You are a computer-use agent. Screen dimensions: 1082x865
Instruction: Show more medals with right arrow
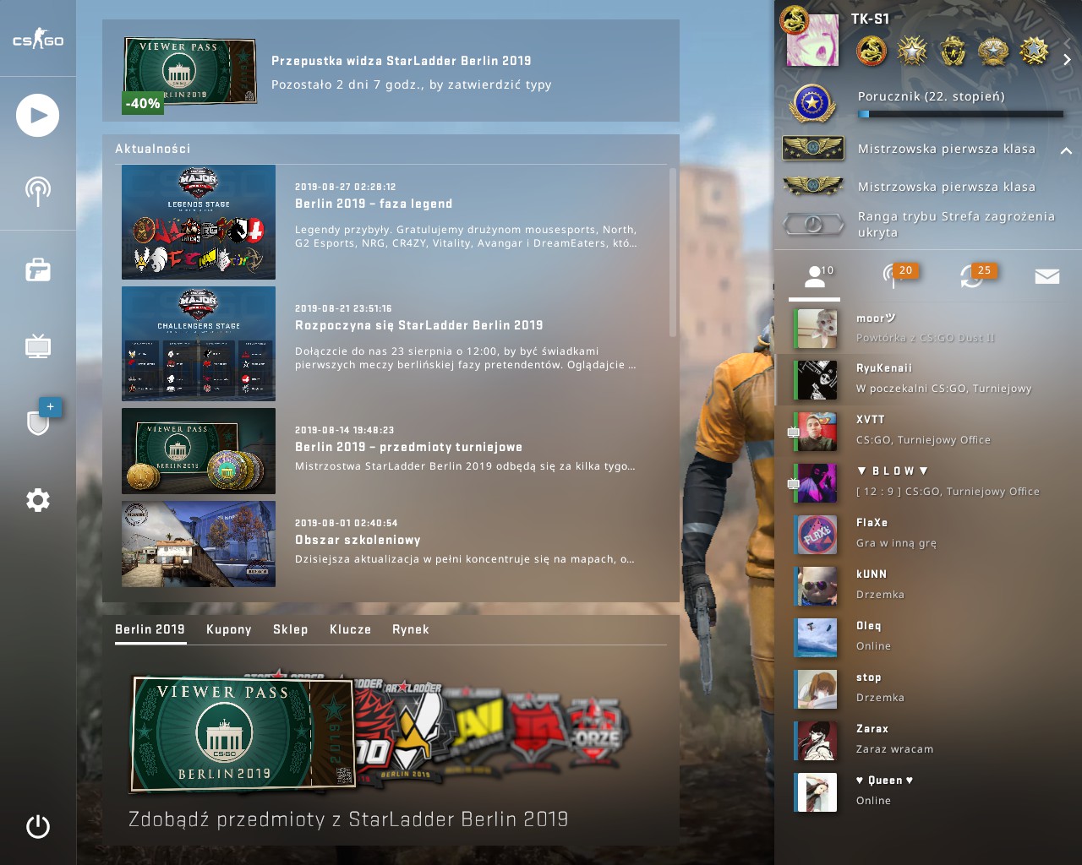pyautogui.click(x=1067, y=59)
